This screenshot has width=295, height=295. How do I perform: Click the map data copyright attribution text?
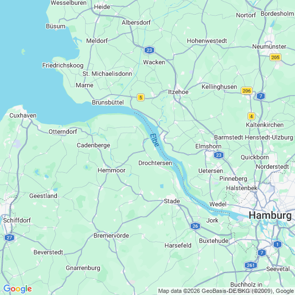click(x=226, y=291)
